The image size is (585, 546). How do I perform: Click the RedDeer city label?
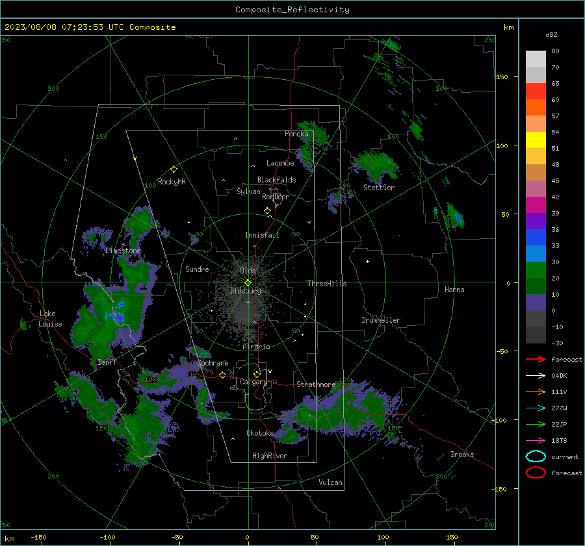pyautogui.click(x=276, y=197)
